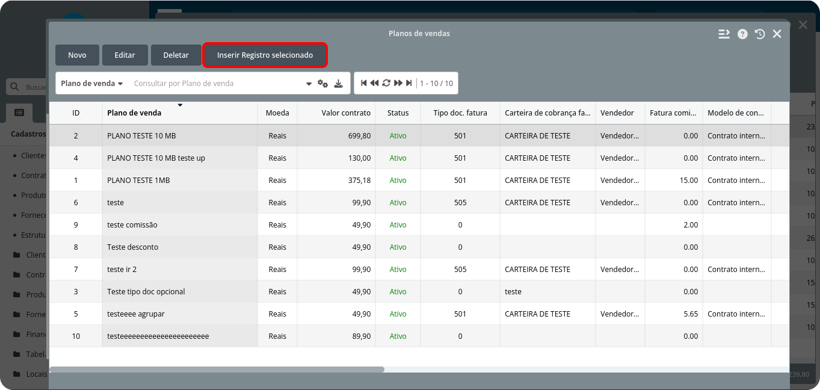This screenshot has width=820, height=390.
Task: Click Ativo status of teste ir 2 row
Action: [398, 270]
